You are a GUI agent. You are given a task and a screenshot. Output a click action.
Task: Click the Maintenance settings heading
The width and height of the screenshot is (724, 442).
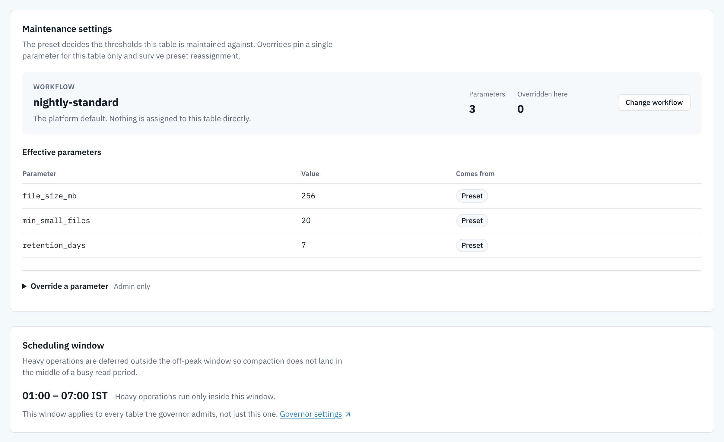pyautogui.click(x=67, y=29)
